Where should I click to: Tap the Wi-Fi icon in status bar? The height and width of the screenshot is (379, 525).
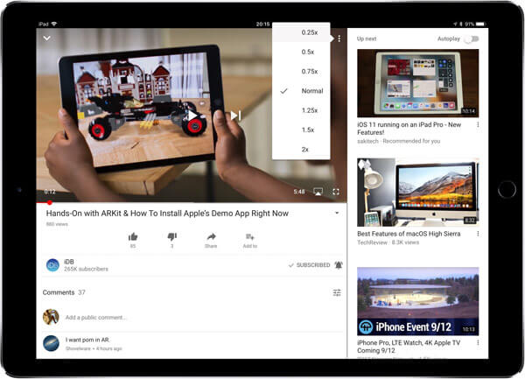click(x=54, y=24)
